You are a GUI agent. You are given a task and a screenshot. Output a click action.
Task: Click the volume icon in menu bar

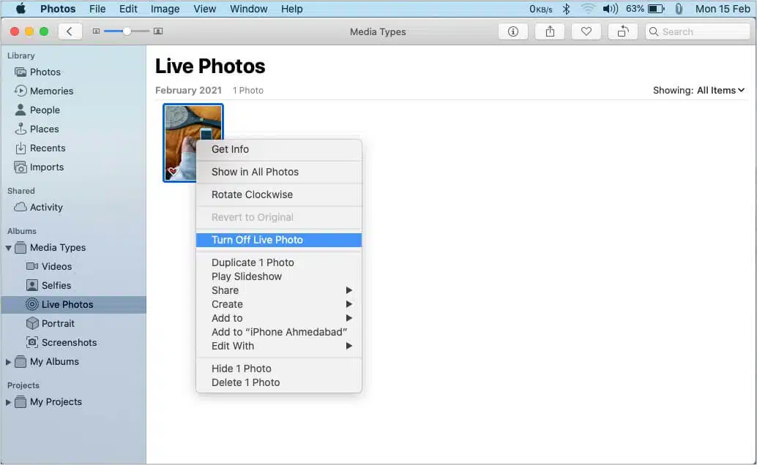[x=611, y=9]
